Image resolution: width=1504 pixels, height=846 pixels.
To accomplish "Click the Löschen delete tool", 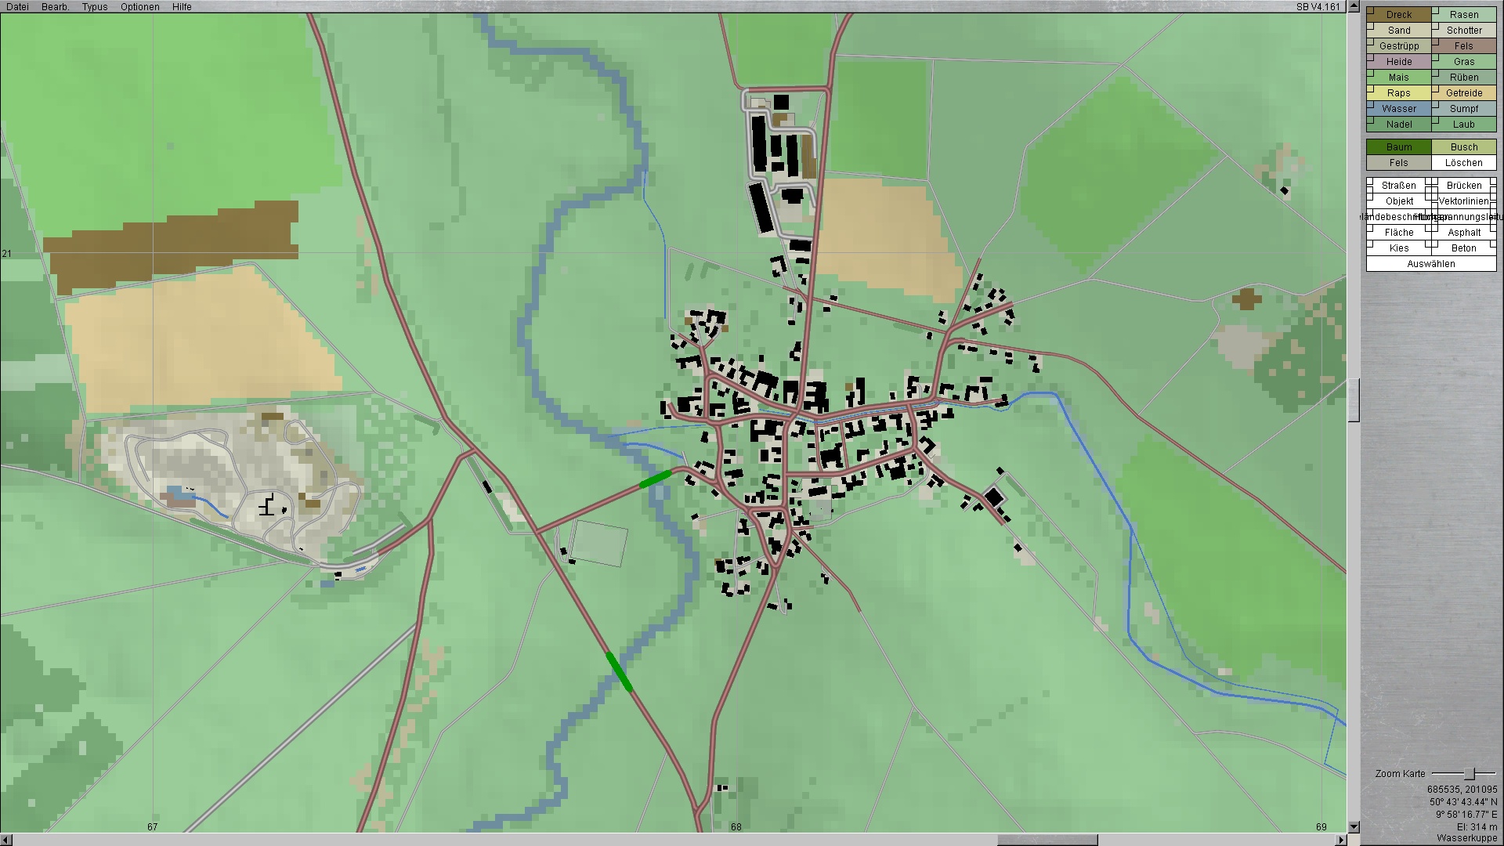I will click(1463, 162).
